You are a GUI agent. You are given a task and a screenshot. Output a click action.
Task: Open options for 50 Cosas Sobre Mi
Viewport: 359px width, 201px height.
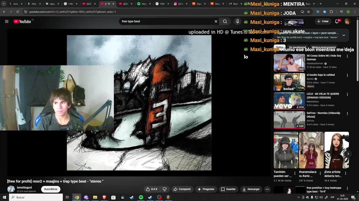pos(347,56)
